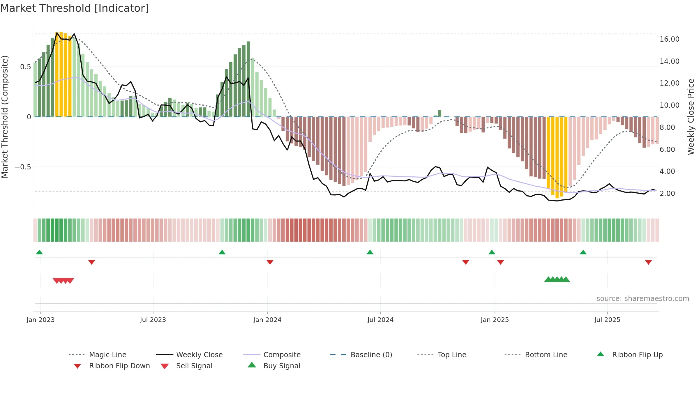Toggle the Weekly Close legend entry

[x=189, y=355]
